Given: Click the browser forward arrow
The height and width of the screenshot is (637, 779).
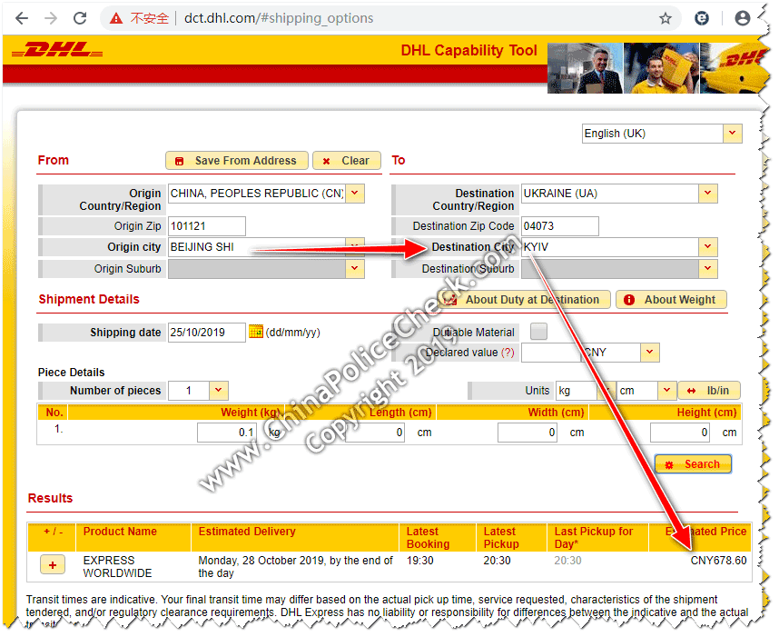Looking at the screenshot, I should 51,18.
